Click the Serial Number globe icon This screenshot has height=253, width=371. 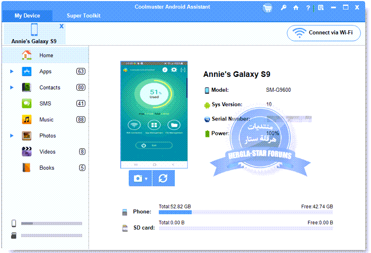tap(207, 119)
